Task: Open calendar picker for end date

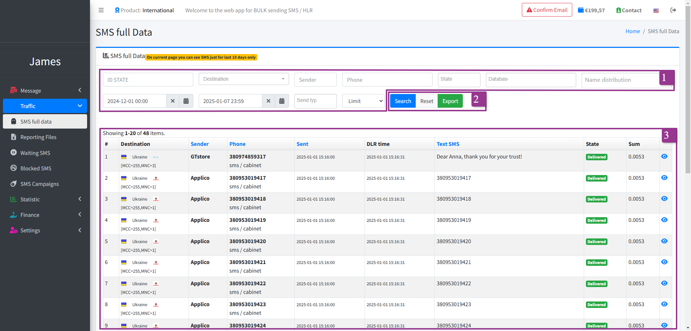Action: click(x=282, y=101)
